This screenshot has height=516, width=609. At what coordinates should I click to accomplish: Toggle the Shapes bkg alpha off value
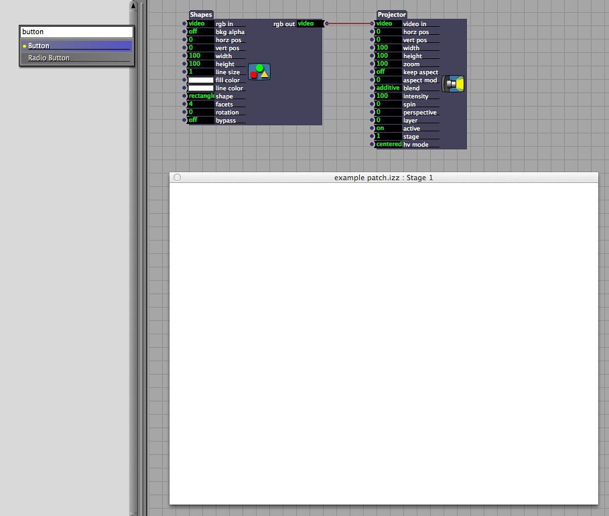tap(200, 32)
